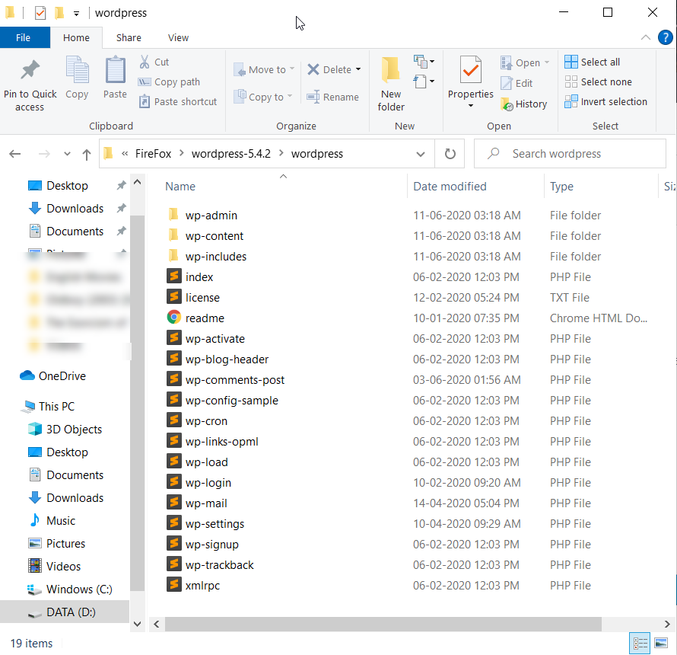
Task: Switch to large thumbnails view icon
Action: pos(660,644)
